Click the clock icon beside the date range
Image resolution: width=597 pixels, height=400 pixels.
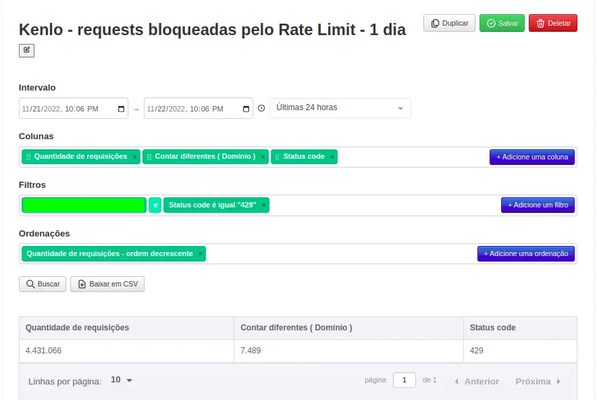[261, 108]
